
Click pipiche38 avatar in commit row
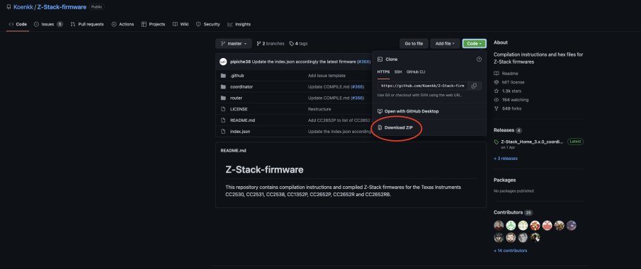[x=223, y=62]
